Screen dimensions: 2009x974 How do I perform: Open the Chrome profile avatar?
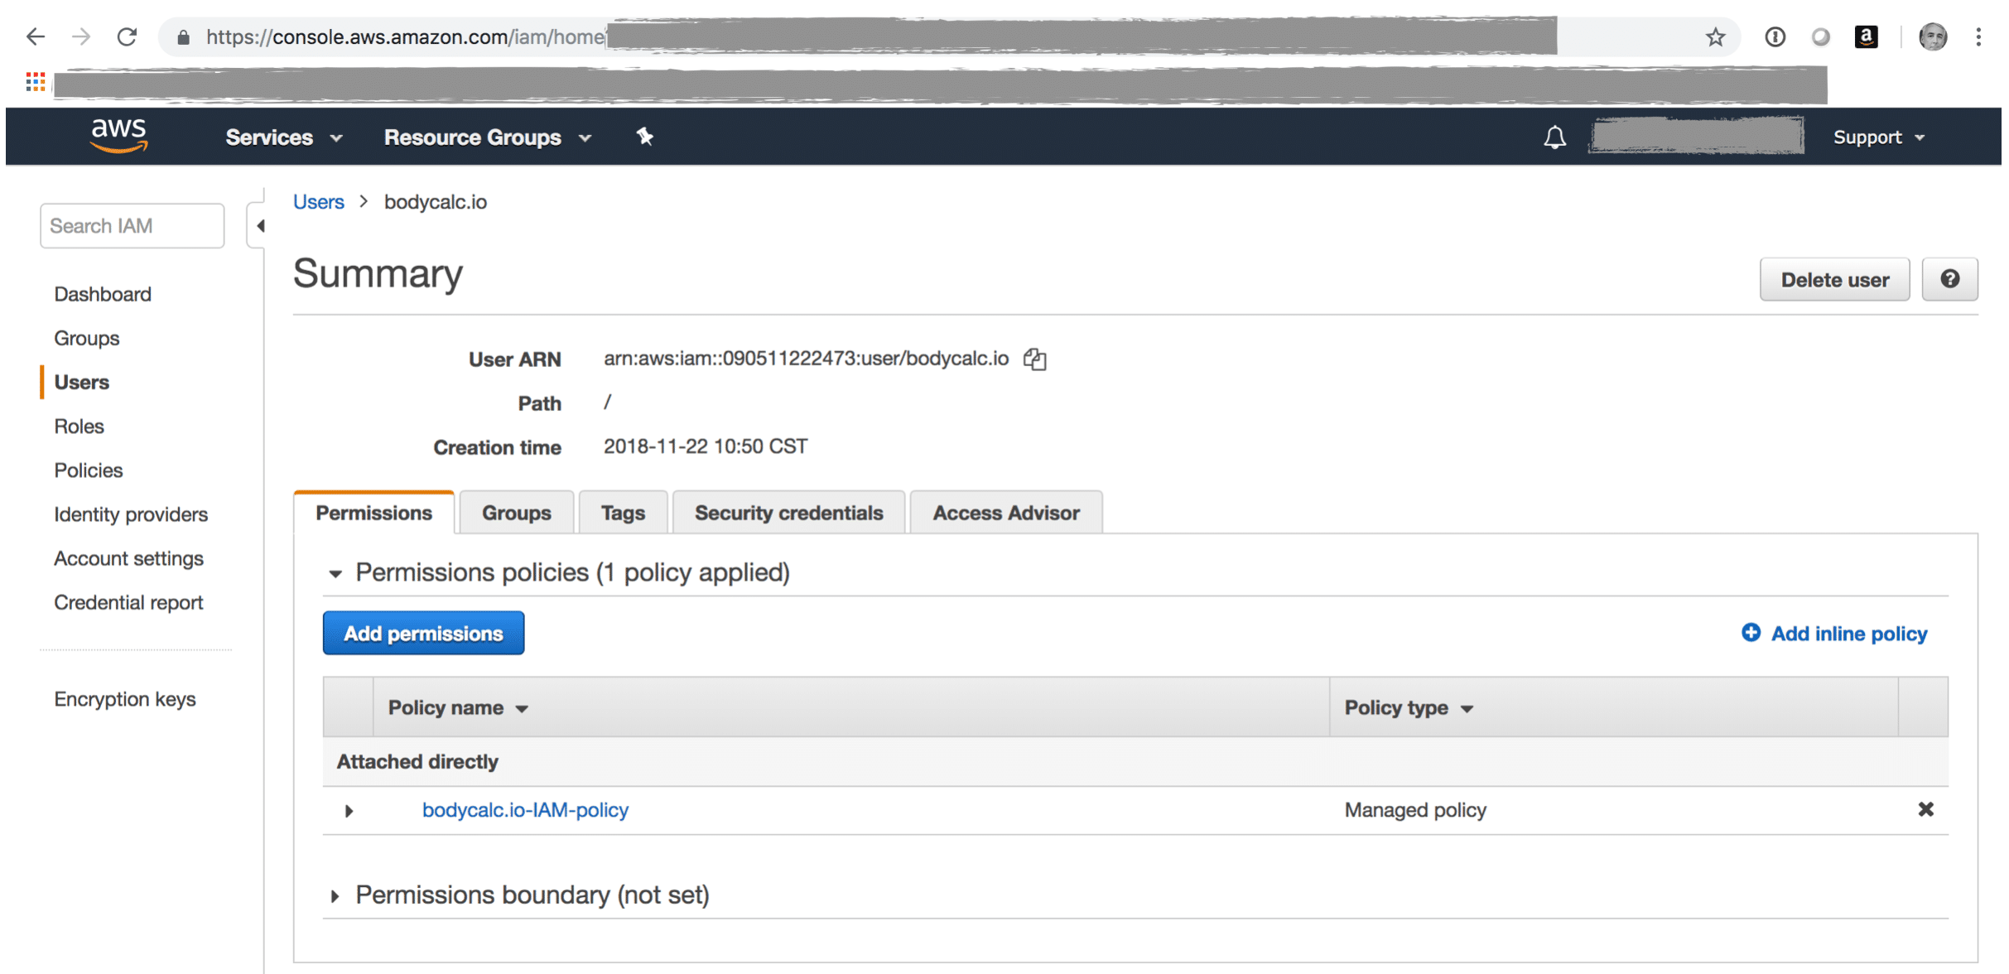tap(1933, 37)
